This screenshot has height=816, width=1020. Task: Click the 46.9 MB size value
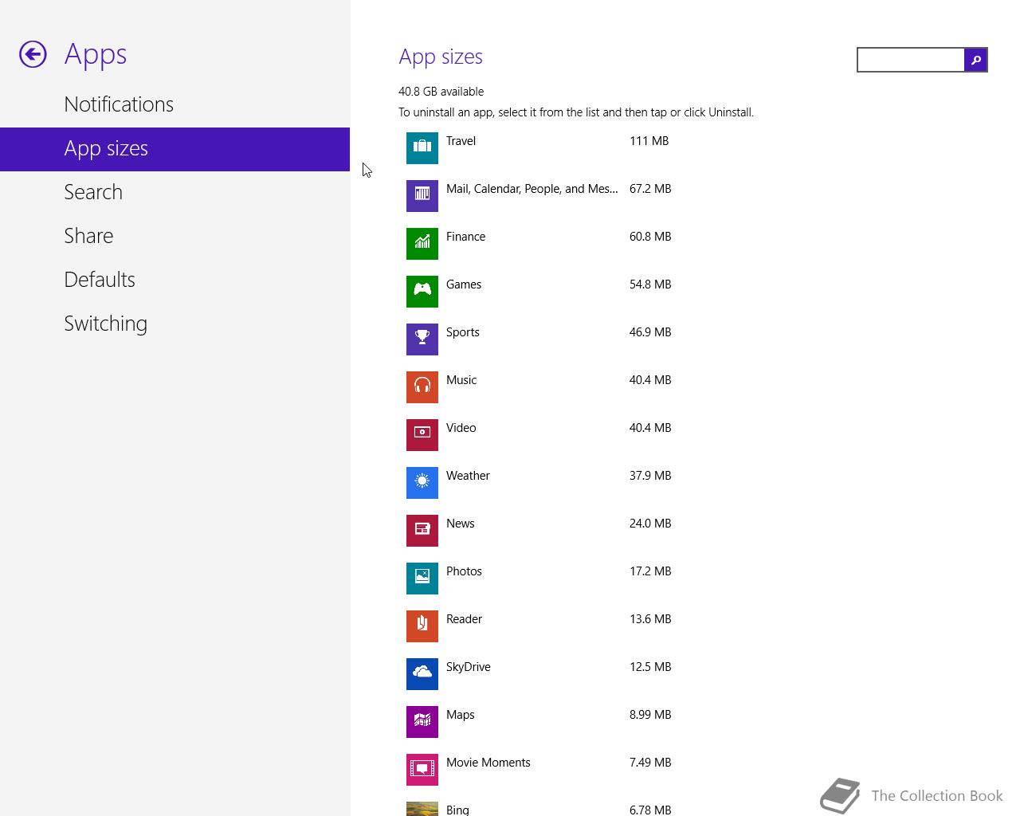click(650, 332)
